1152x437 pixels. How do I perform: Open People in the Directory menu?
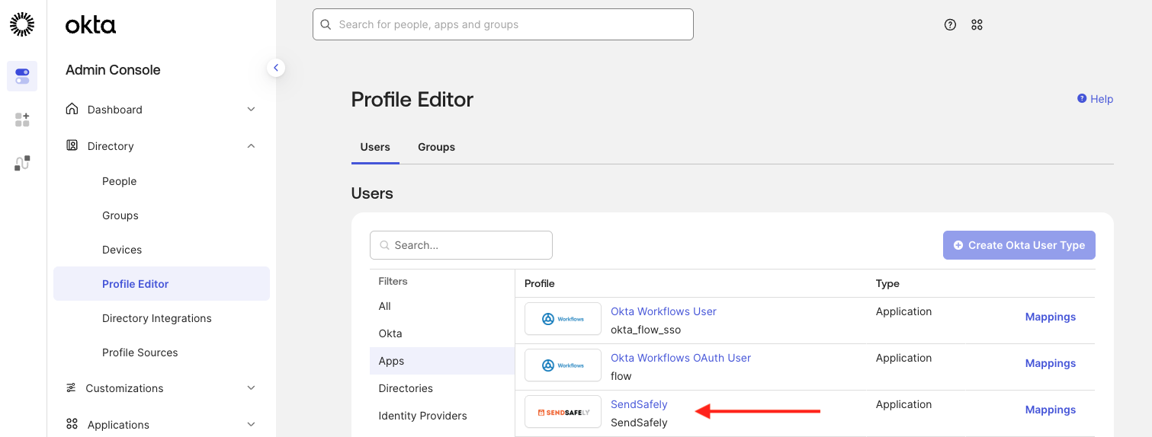pos(120,181)
